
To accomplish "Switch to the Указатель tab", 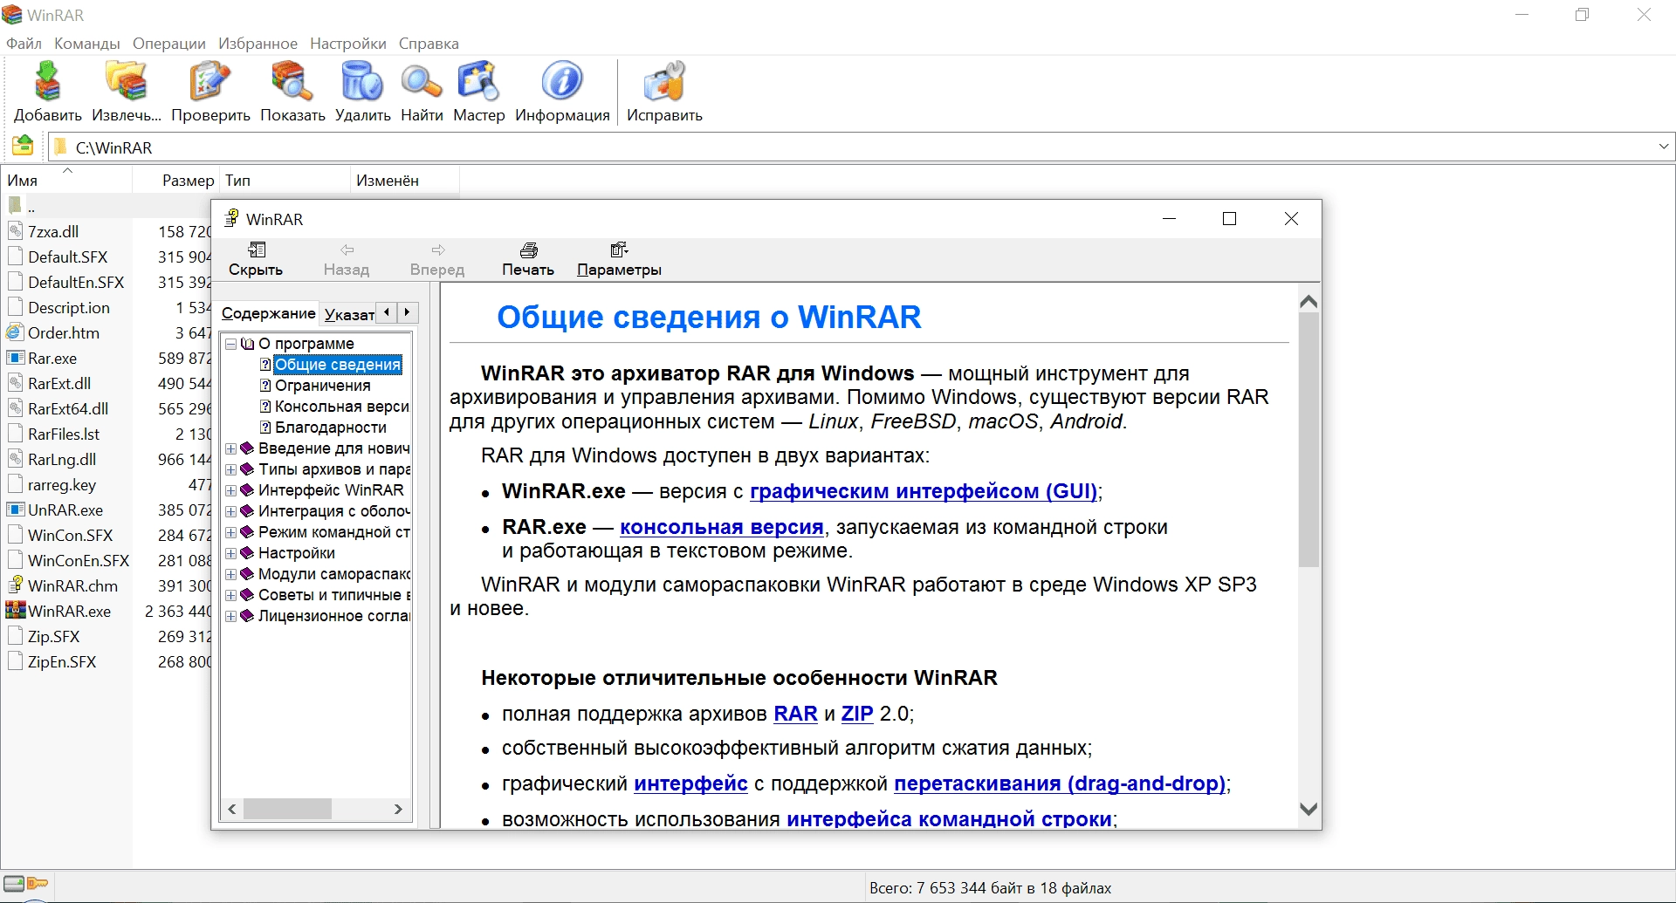I will [x=348, y=314].
